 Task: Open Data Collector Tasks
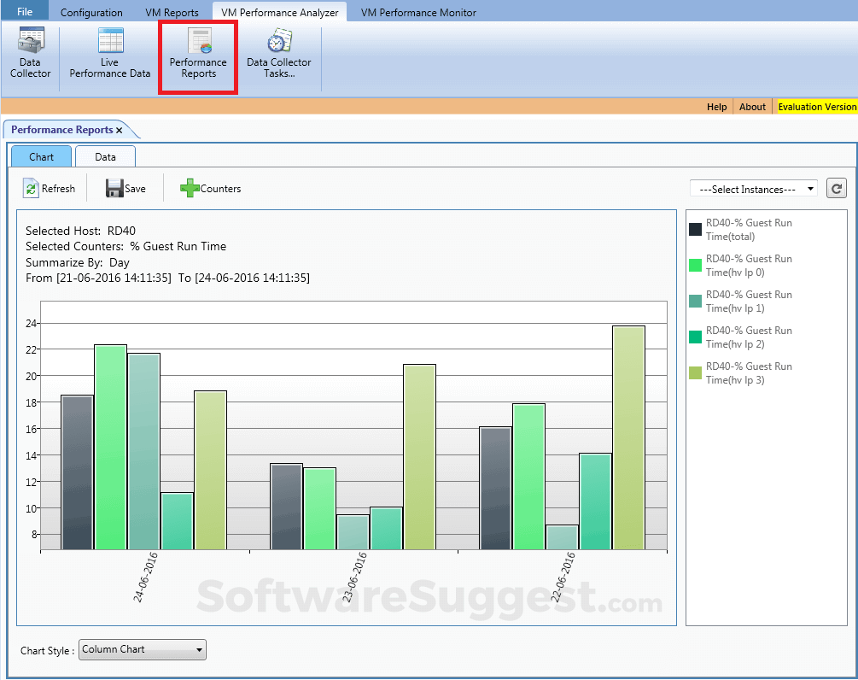tap(278, 53)
